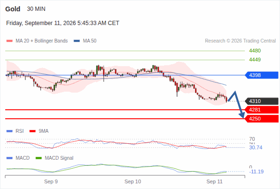Viewport: 280px width, 189px height.
Task: Click the RSI blue legend swatch
Action: (x=9, y=131)
